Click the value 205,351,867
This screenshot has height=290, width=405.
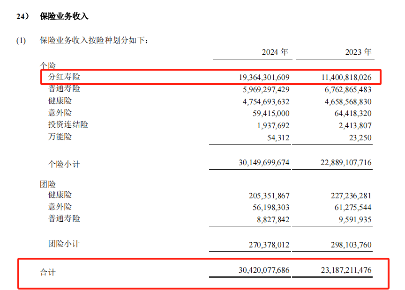coord(269,196)
